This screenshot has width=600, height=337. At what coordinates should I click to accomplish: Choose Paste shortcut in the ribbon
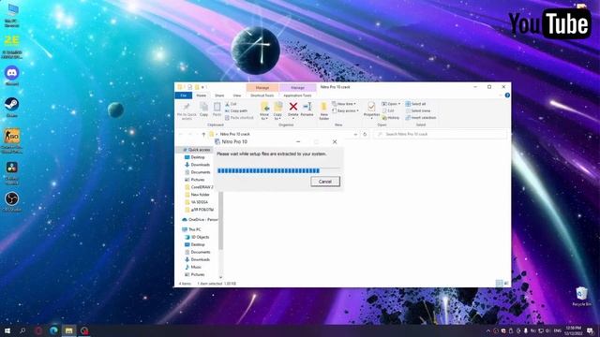239,118
